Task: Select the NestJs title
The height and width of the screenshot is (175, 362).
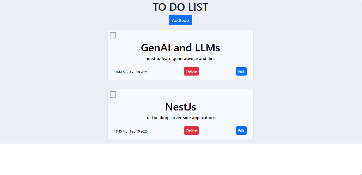Action: coord(180,107)
